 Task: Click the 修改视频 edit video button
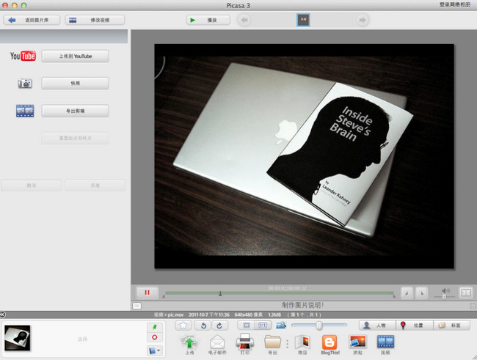pos(95,20)
